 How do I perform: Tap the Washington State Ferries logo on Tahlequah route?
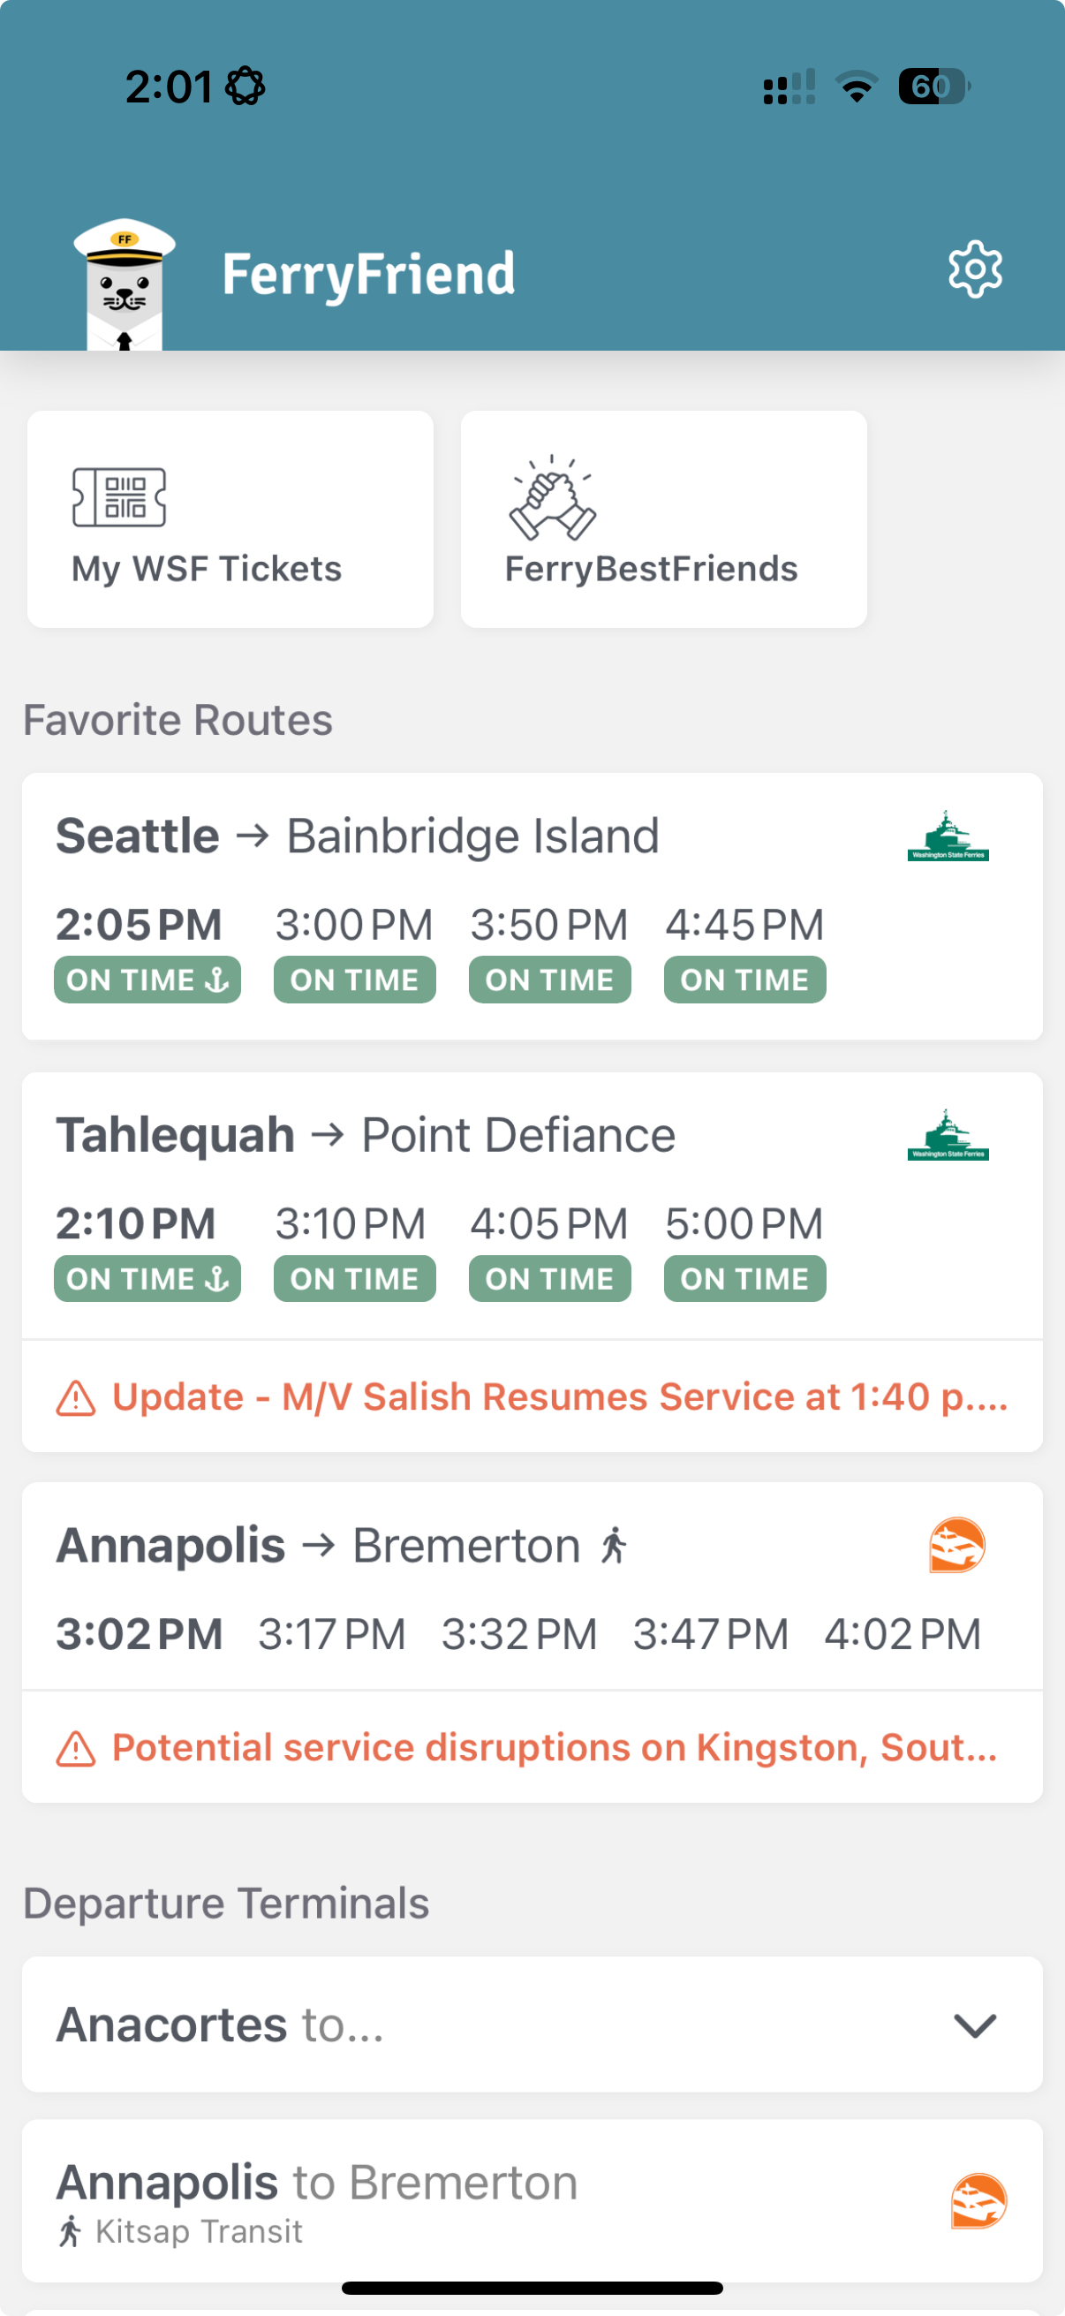948,1135
